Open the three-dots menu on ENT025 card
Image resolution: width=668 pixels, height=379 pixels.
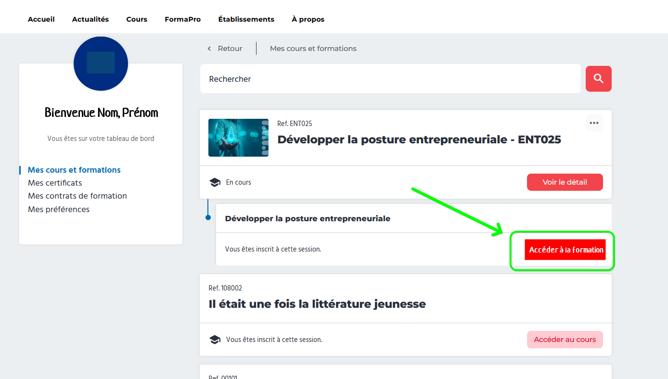tap(594, 123)
